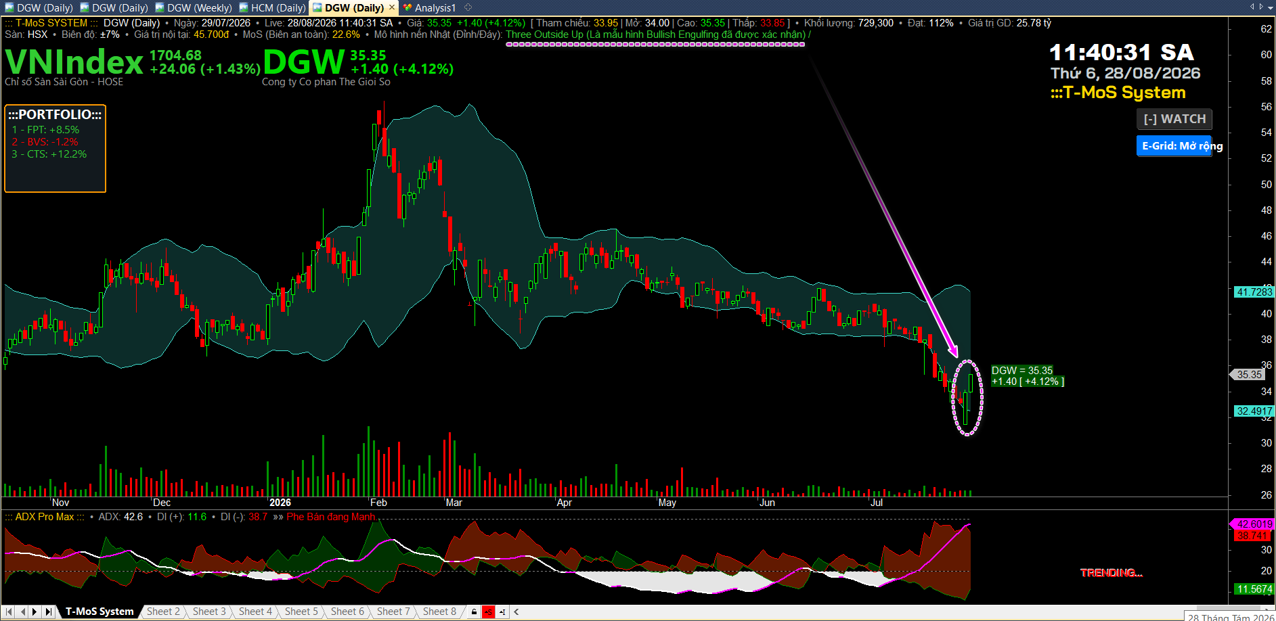Screen dimensions: 1276x621
Task: Go to next sheet using arrow
Action: coord(35,612)
